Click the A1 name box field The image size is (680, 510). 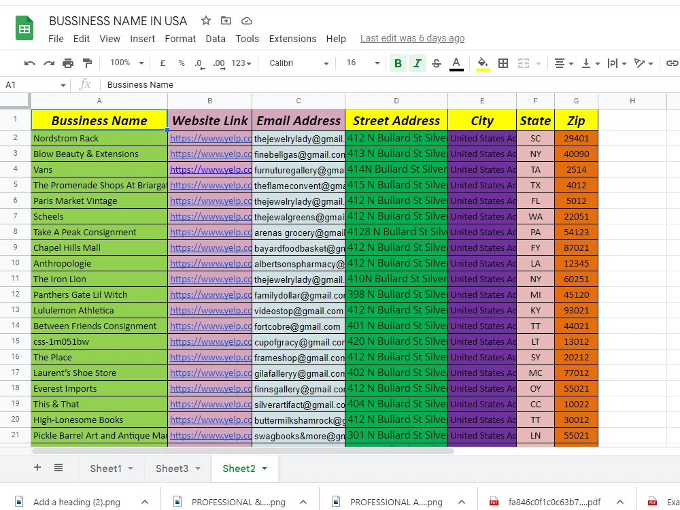(x=31, y=84)
